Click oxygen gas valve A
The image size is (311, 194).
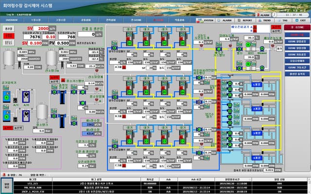pyautogui.click(x=54, y=92)
